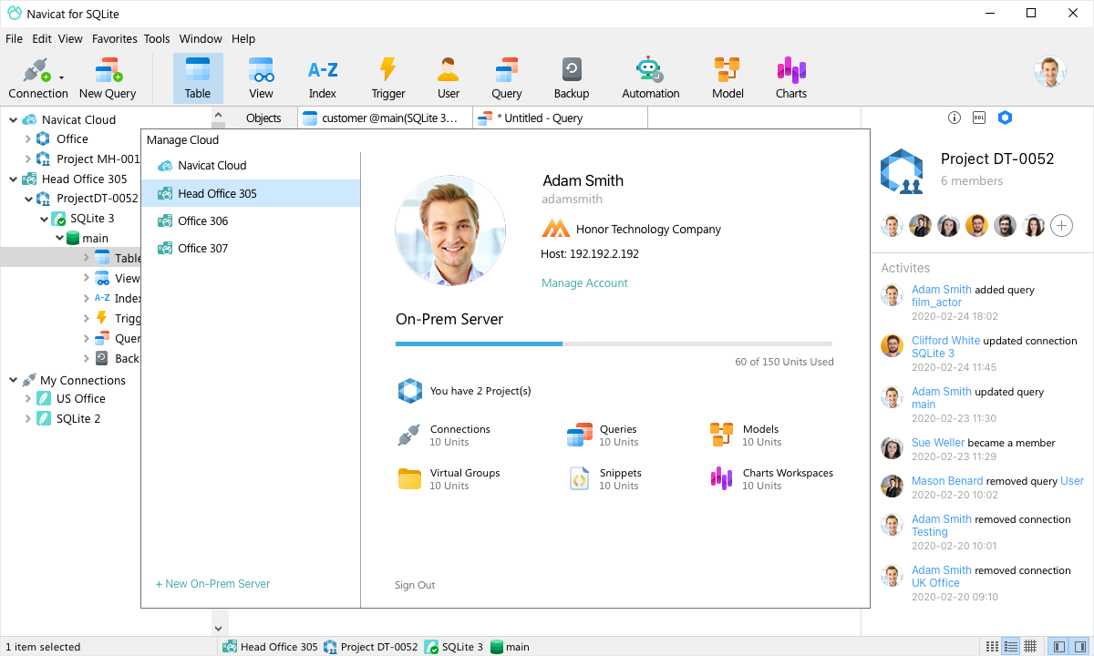The height and width of the screenshot is (656, 1094).
Task: Open the Clifford White activity link
Action: [x=945, y=341]
